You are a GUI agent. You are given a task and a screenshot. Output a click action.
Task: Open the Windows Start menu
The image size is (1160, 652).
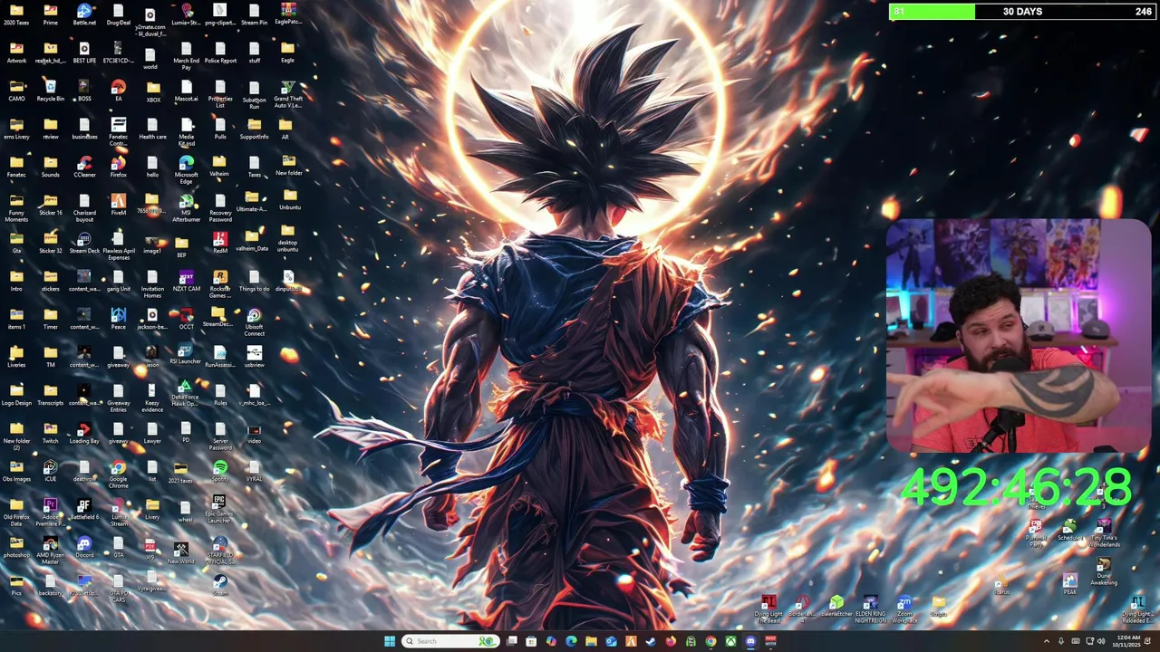pos(390,641)
